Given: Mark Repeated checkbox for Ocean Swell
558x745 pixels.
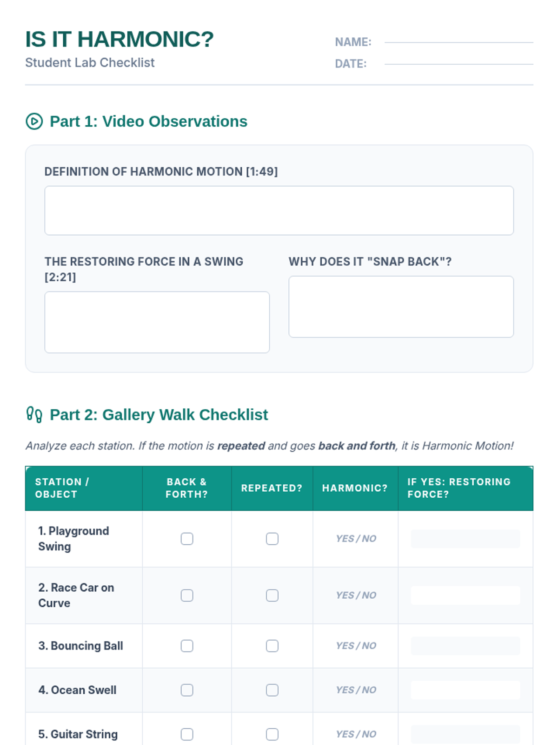Looking at the screenshot, I should 272,690.
